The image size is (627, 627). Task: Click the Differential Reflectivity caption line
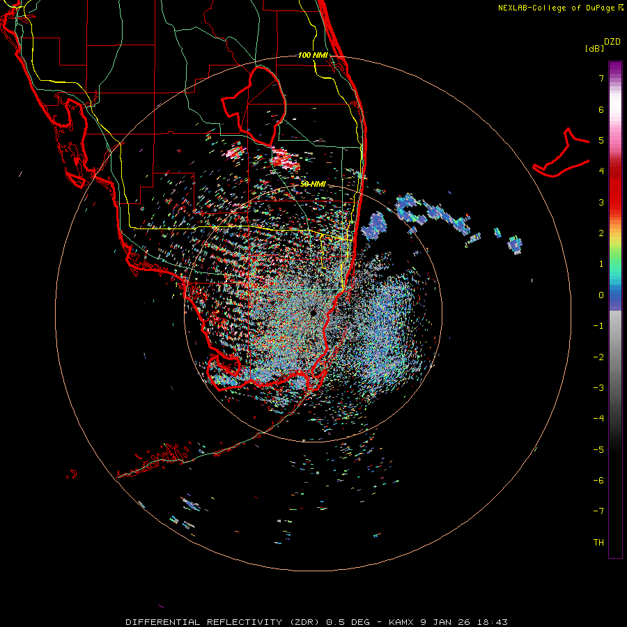point(317,622)
